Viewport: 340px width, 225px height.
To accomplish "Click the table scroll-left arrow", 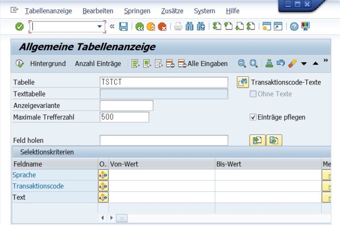I will coord(103,218).
